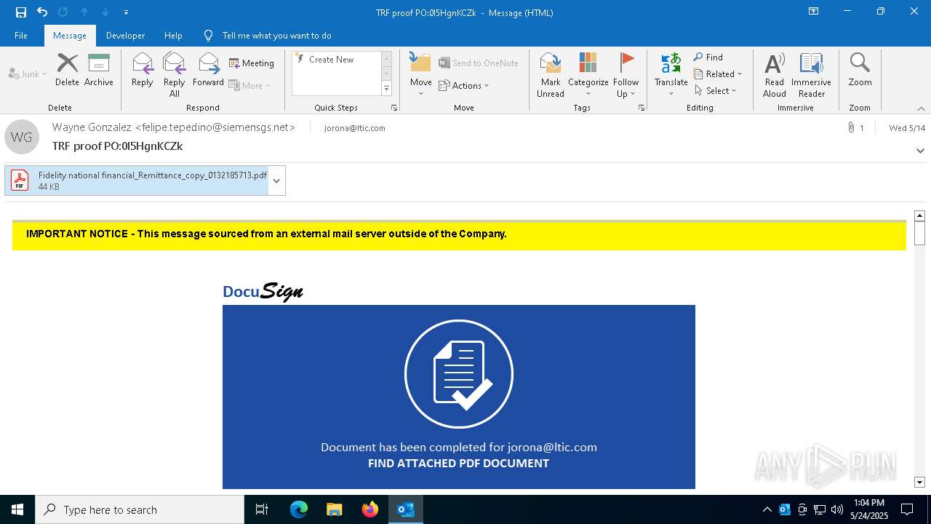The image size is (931, 524).
Task: Open the Manage Quick Steps dialog launcher
Action: click(394, 108)
